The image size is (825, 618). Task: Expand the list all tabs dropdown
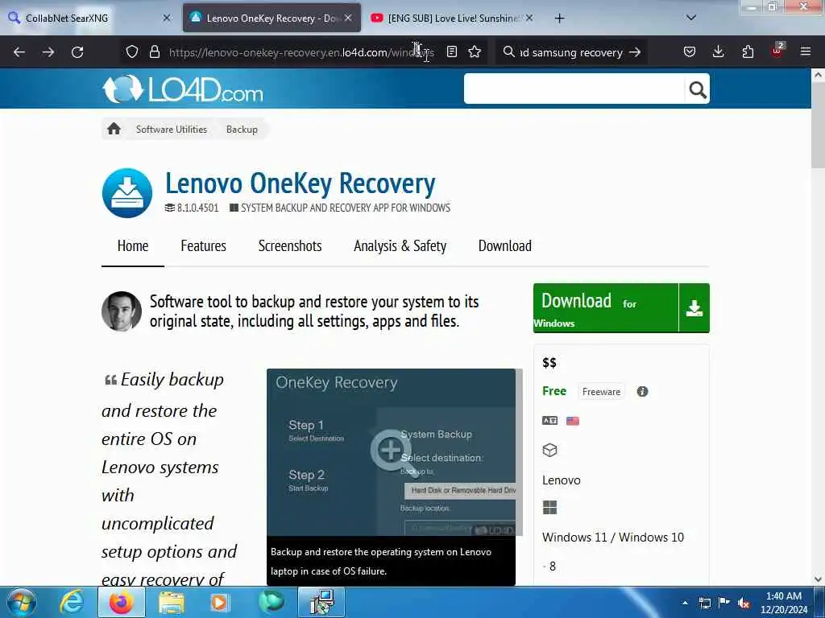(691, 18)
